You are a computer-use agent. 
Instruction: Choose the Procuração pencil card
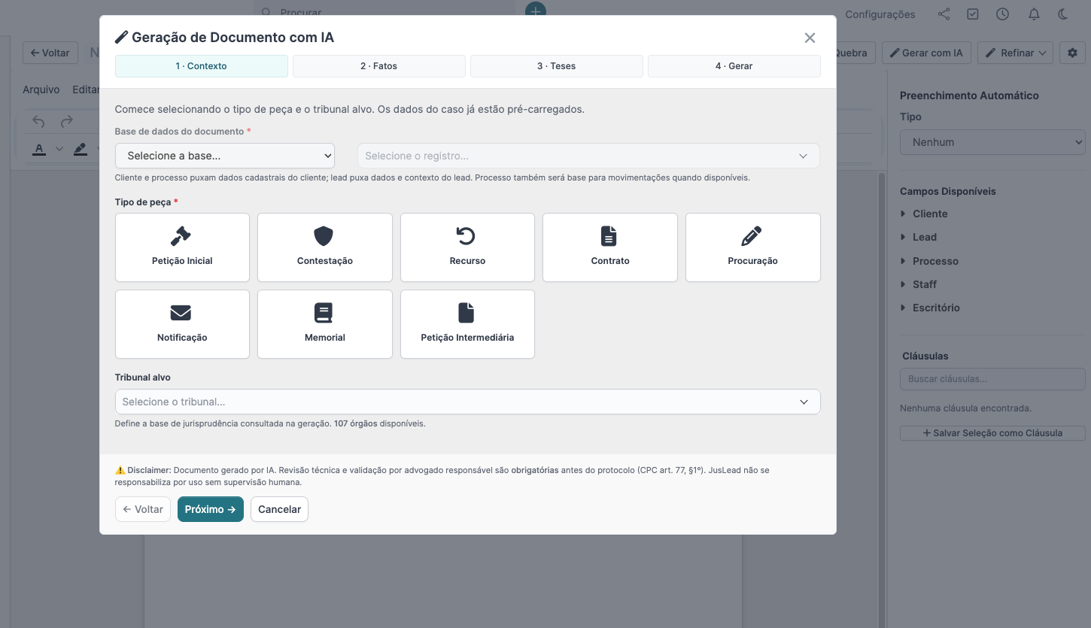tap(753, 247)
